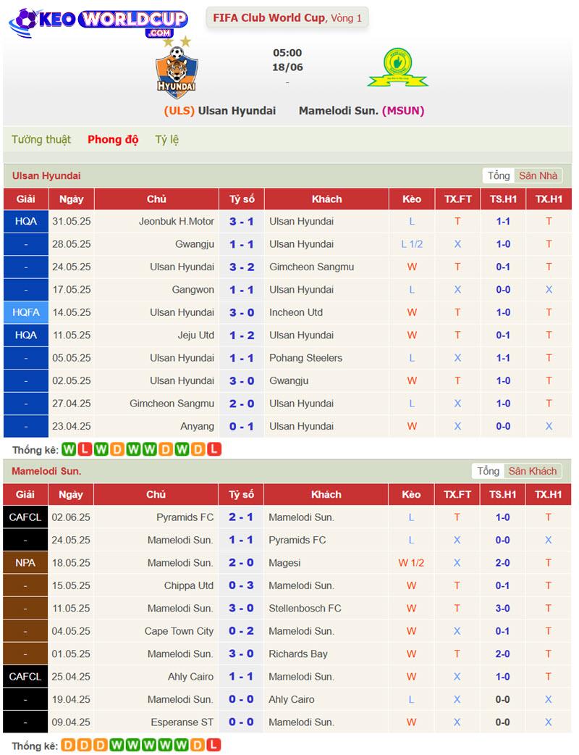
Task: Select Sân Khách filter for Mamelodi Sun.
Action: (x=533, y=471)
